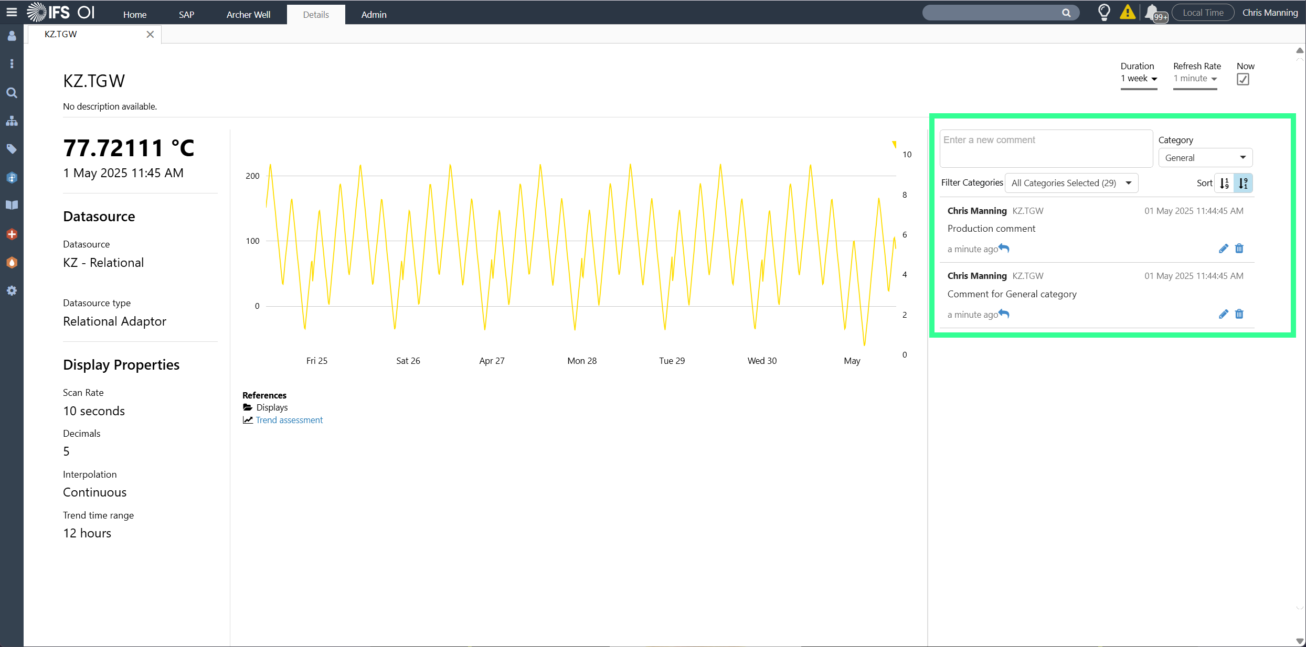Click the Enter a new comment field
Image resolution: width=1306 pixels, height=647 pixels.
coord(1045,148)
